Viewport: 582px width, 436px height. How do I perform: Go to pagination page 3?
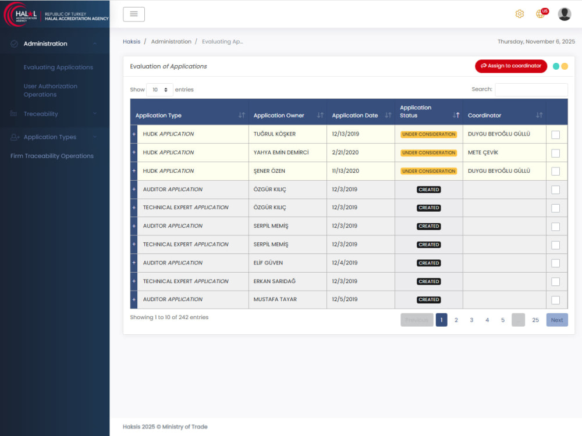(471, 320)
